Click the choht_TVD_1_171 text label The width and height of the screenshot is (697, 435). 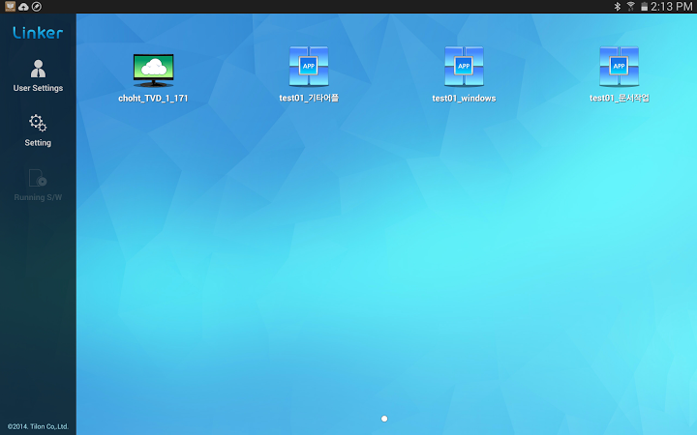pos(153,99)
